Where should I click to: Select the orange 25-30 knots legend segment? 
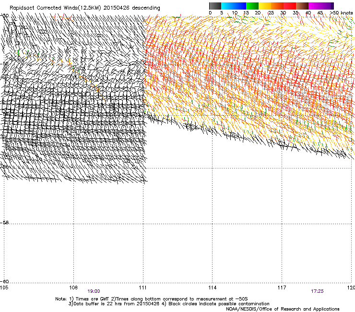pyautogui.click(x=277, y=6)
